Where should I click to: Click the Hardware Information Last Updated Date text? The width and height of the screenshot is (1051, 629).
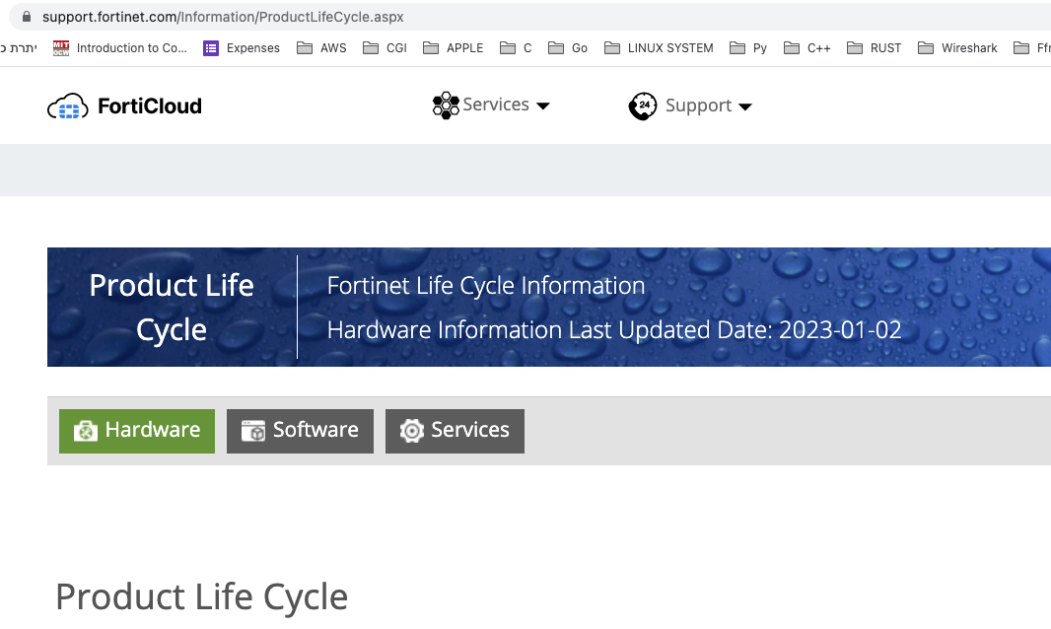pos(614,330)
